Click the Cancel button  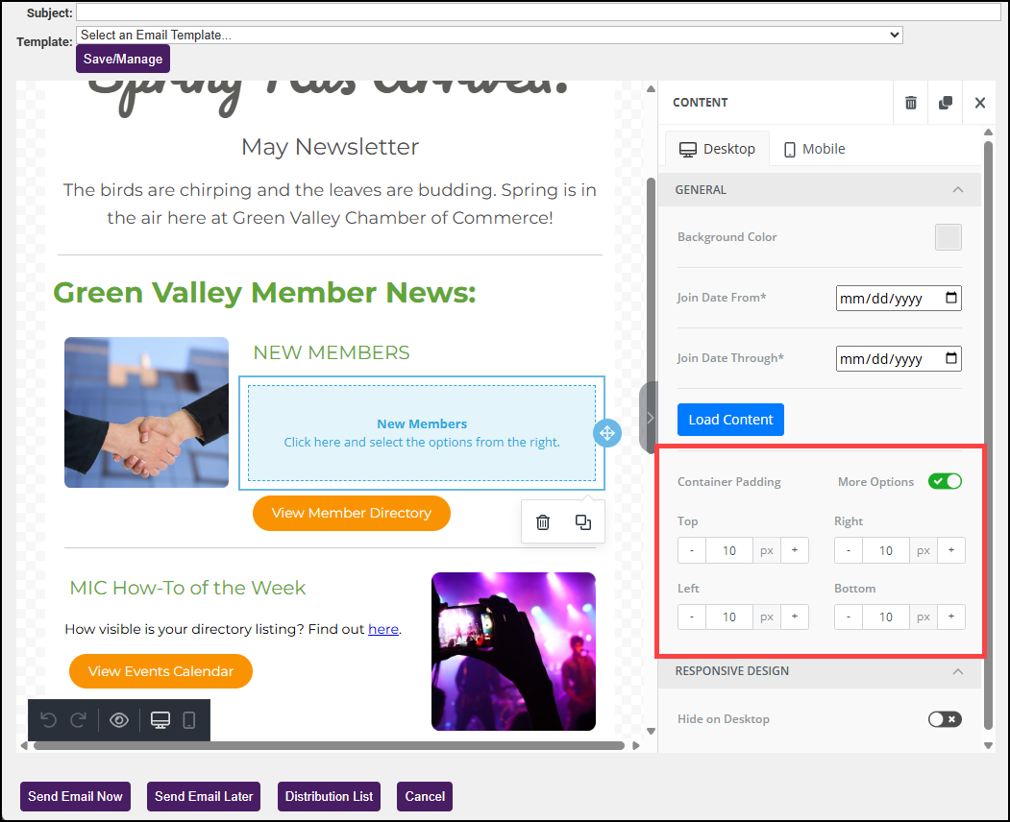pyautogui.click(x=425, y=796)
